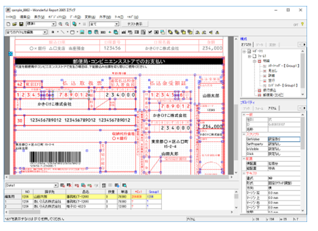The height and width of the screenshot is (231, 318).
Task: Open the 全て dropdown beside the test button
Action: pos(117,24)
